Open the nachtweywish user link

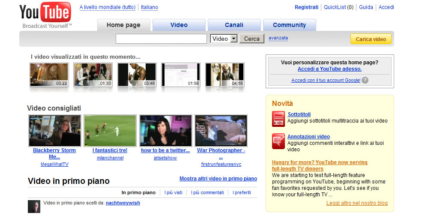point(123,203)
